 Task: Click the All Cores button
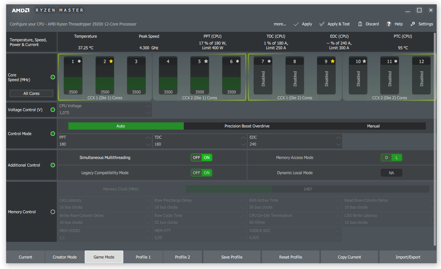(x=31, y=93)
